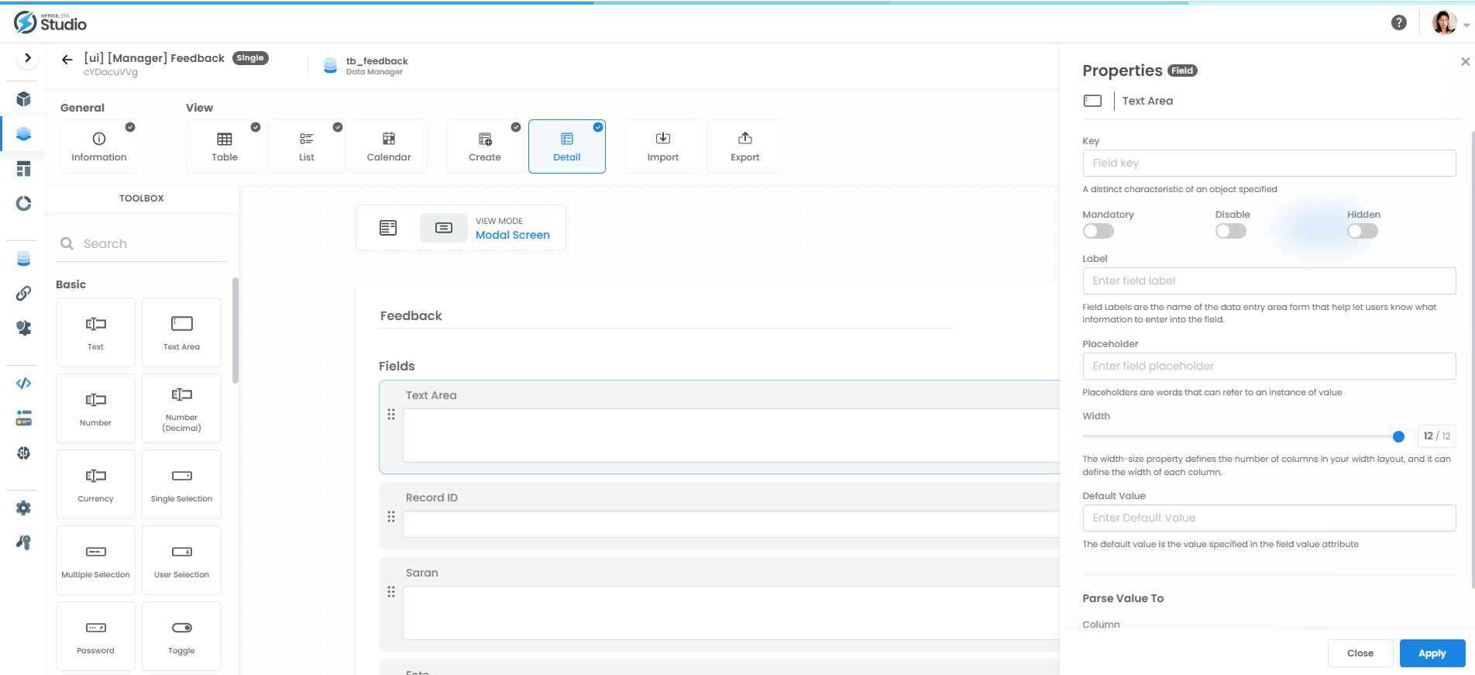This screenshot has width=1475, height=675.
Task: Click the Close button
Action: [x=1360, y=653]
